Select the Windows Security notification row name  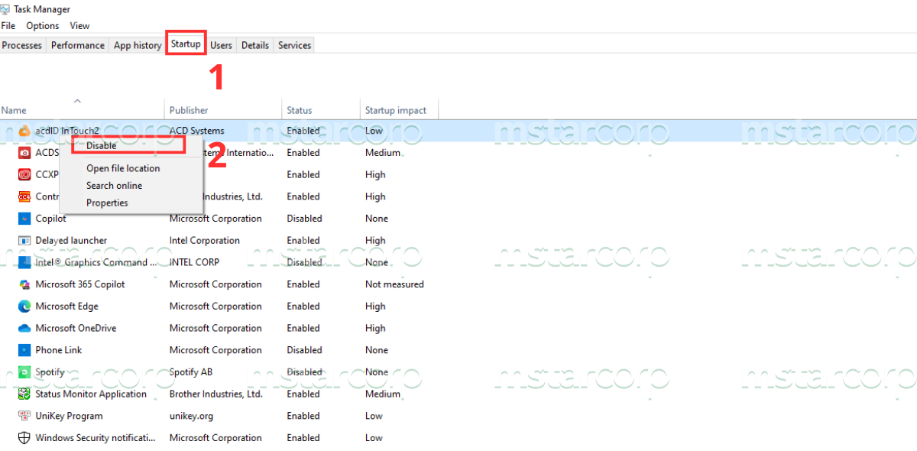[96, 438]
